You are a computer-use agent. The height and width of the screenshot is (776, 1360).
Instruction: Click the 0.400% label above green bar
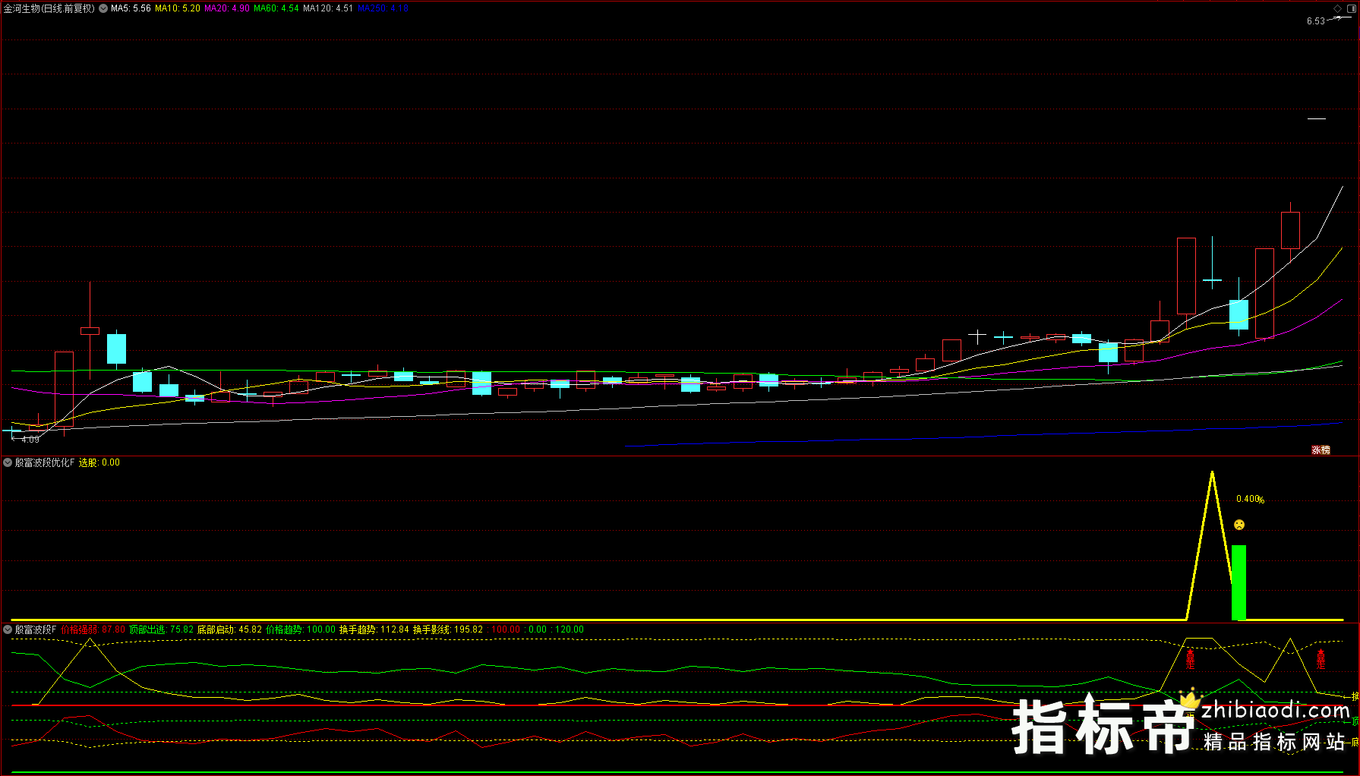(x=1250, y=499)
